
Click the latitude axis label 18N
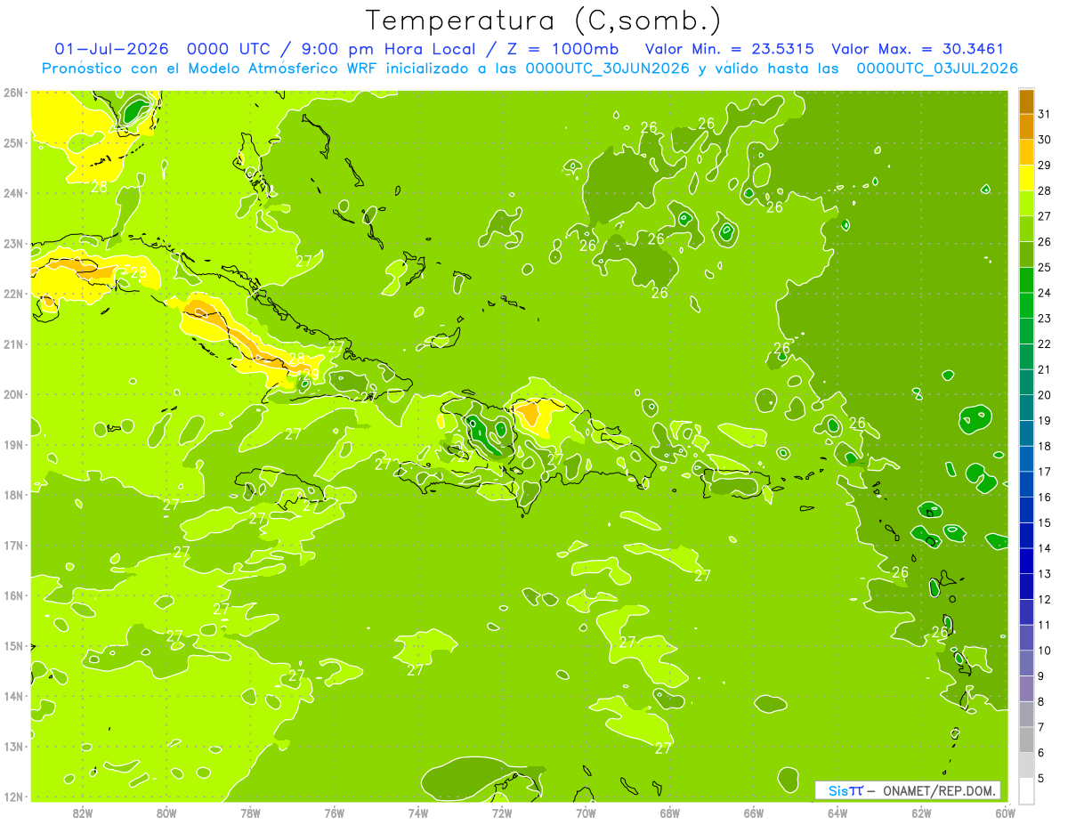tap(13, 495)
